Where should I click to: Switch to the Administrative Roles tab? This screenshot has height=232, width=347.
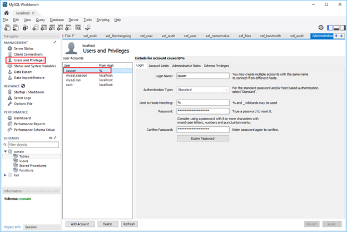point(186,66)
